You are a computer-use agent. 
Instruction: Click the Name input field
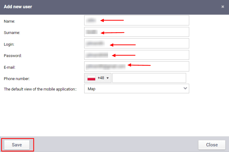click(x=137, y=20)
